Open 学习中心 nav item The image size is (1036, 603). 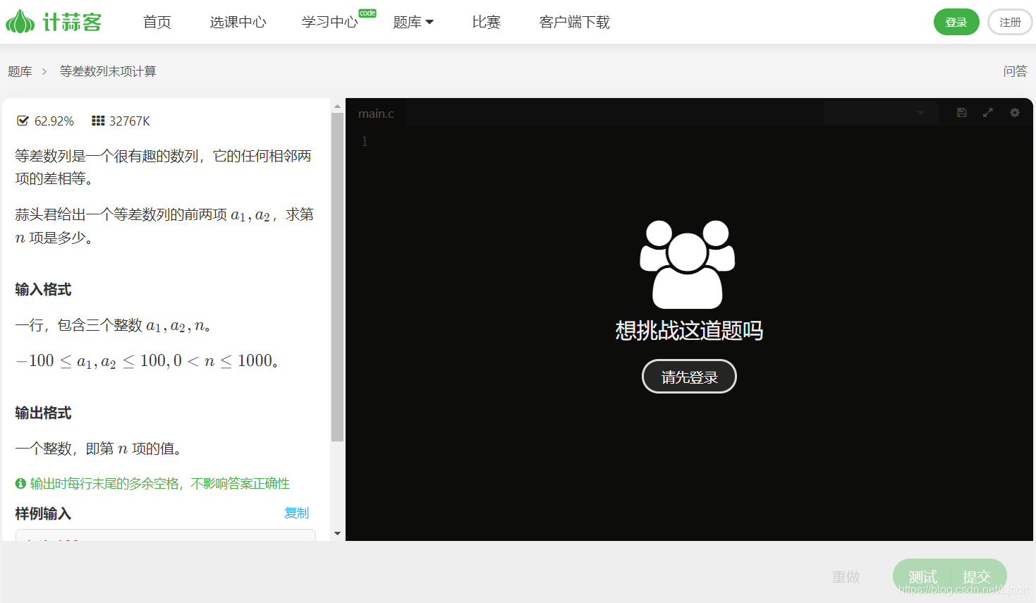click(330, 23)
